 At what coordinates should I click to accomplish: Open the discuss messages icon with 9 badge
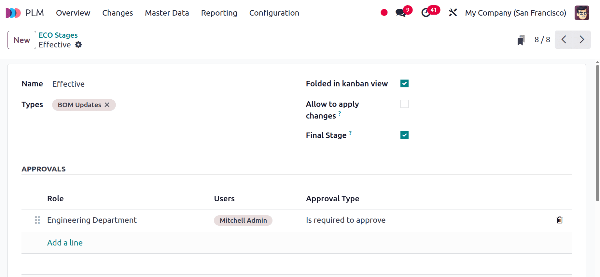tap(401, 13)
